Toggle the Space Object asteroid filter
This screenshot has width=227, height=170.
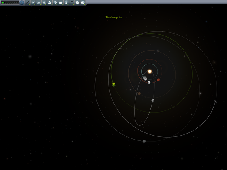click(77, 2)
